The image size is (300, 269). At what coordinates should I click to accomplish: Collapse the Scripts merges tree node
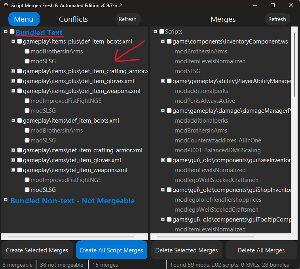tap(156, 31)
